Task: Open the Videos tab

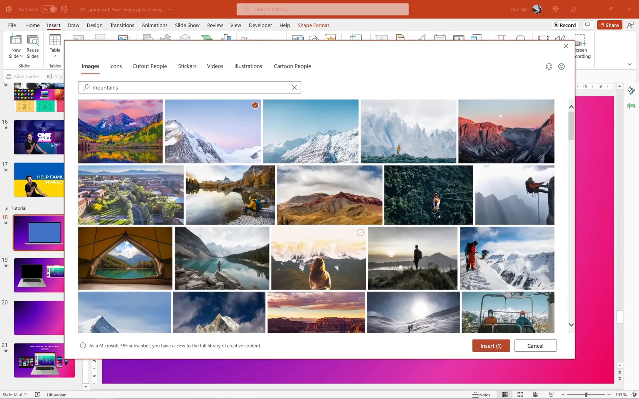Action: (215, 66)
